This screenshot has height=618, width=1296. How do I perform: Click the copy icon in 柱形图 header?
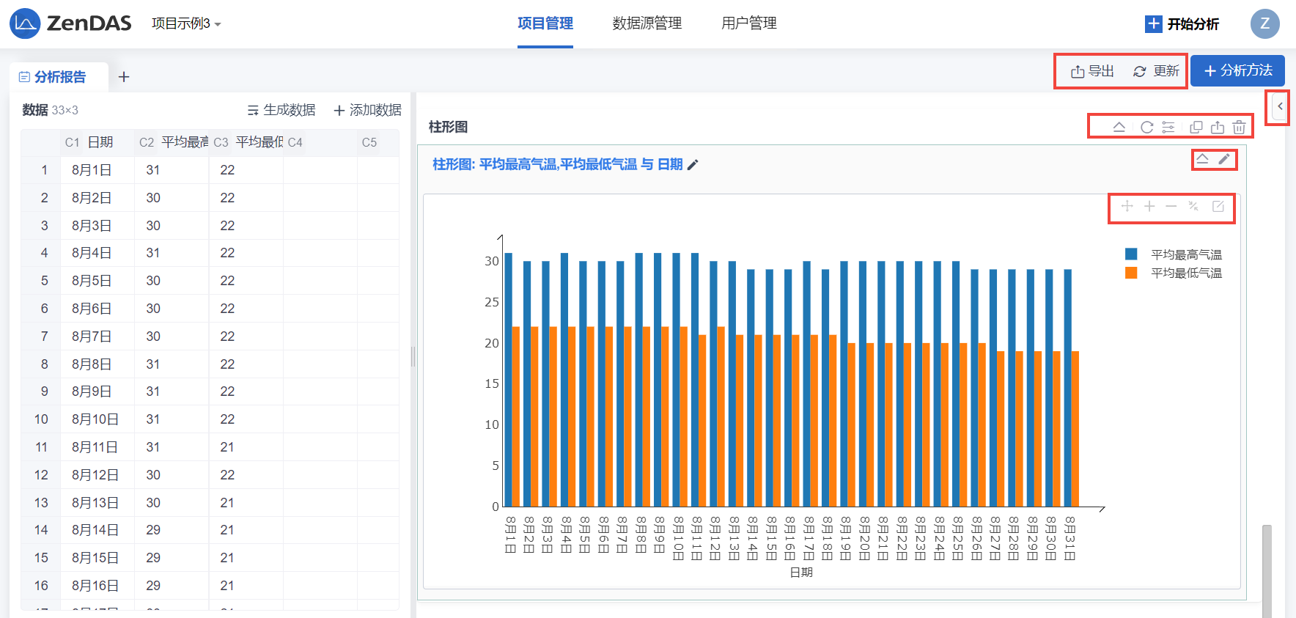tap(1196, 128)
